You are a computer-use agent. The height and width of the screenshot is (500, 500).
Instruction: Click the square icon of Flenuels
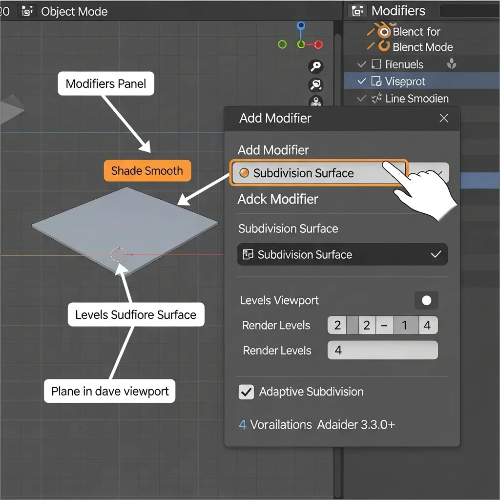pyautogui.click(x=376, y=64)
